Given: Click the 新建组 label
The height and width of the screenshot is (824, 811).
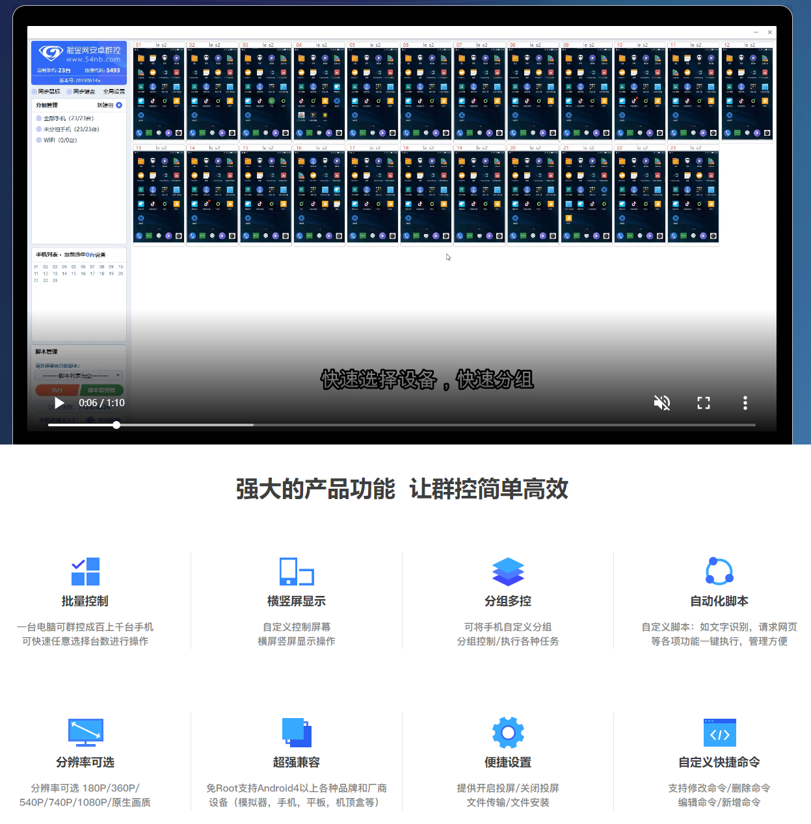Looking at the screenshot, I should (x=105, y=105).
